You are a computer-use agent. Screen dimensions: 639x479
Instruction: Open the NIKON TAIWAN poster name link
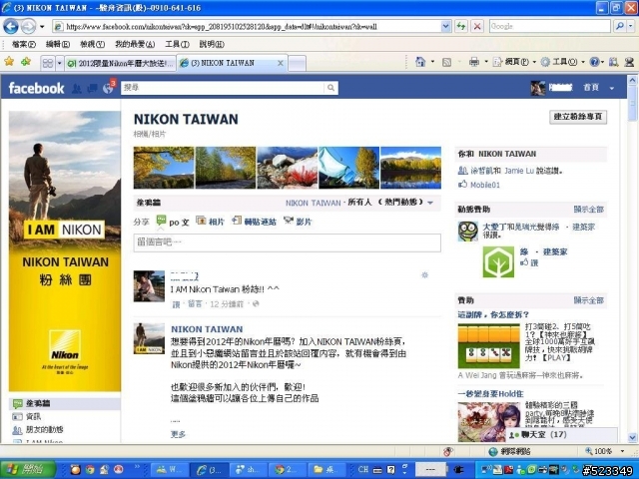click(x=207, y=329)
